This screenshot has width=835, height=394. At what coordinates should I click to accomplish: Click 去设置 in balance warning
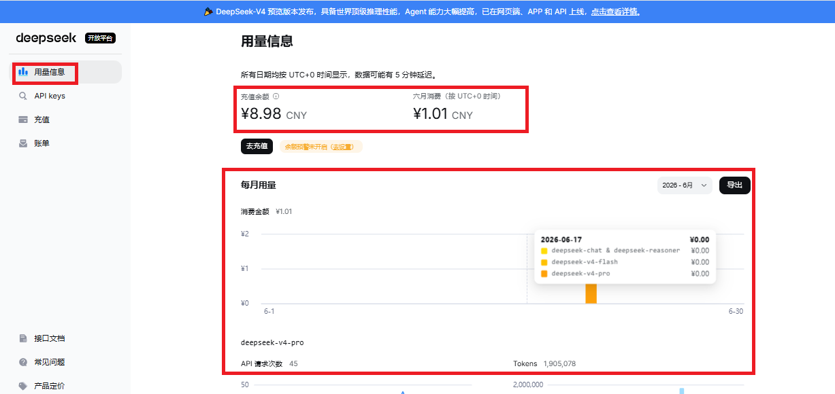pos(343,147)
